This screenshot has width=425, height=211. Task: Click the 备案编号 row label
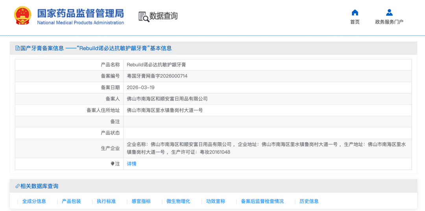[x=110, y=76]
